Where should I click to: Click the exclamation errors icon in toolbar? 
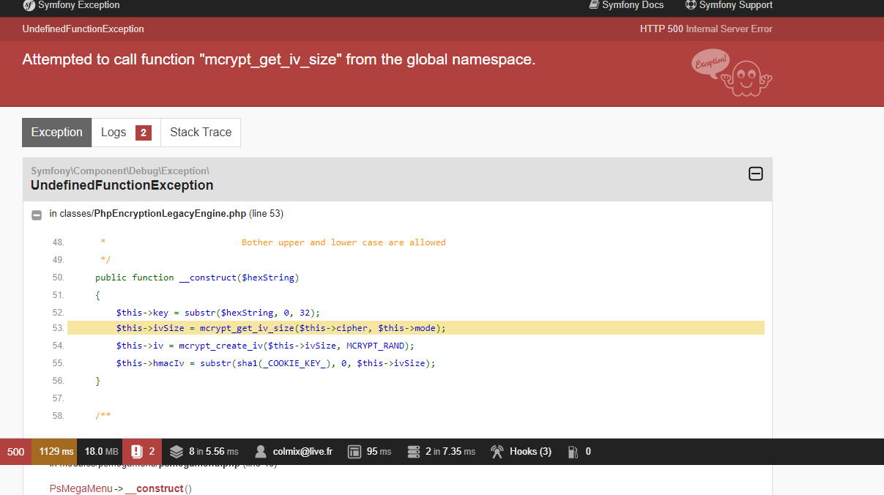[x=136, y=452]
